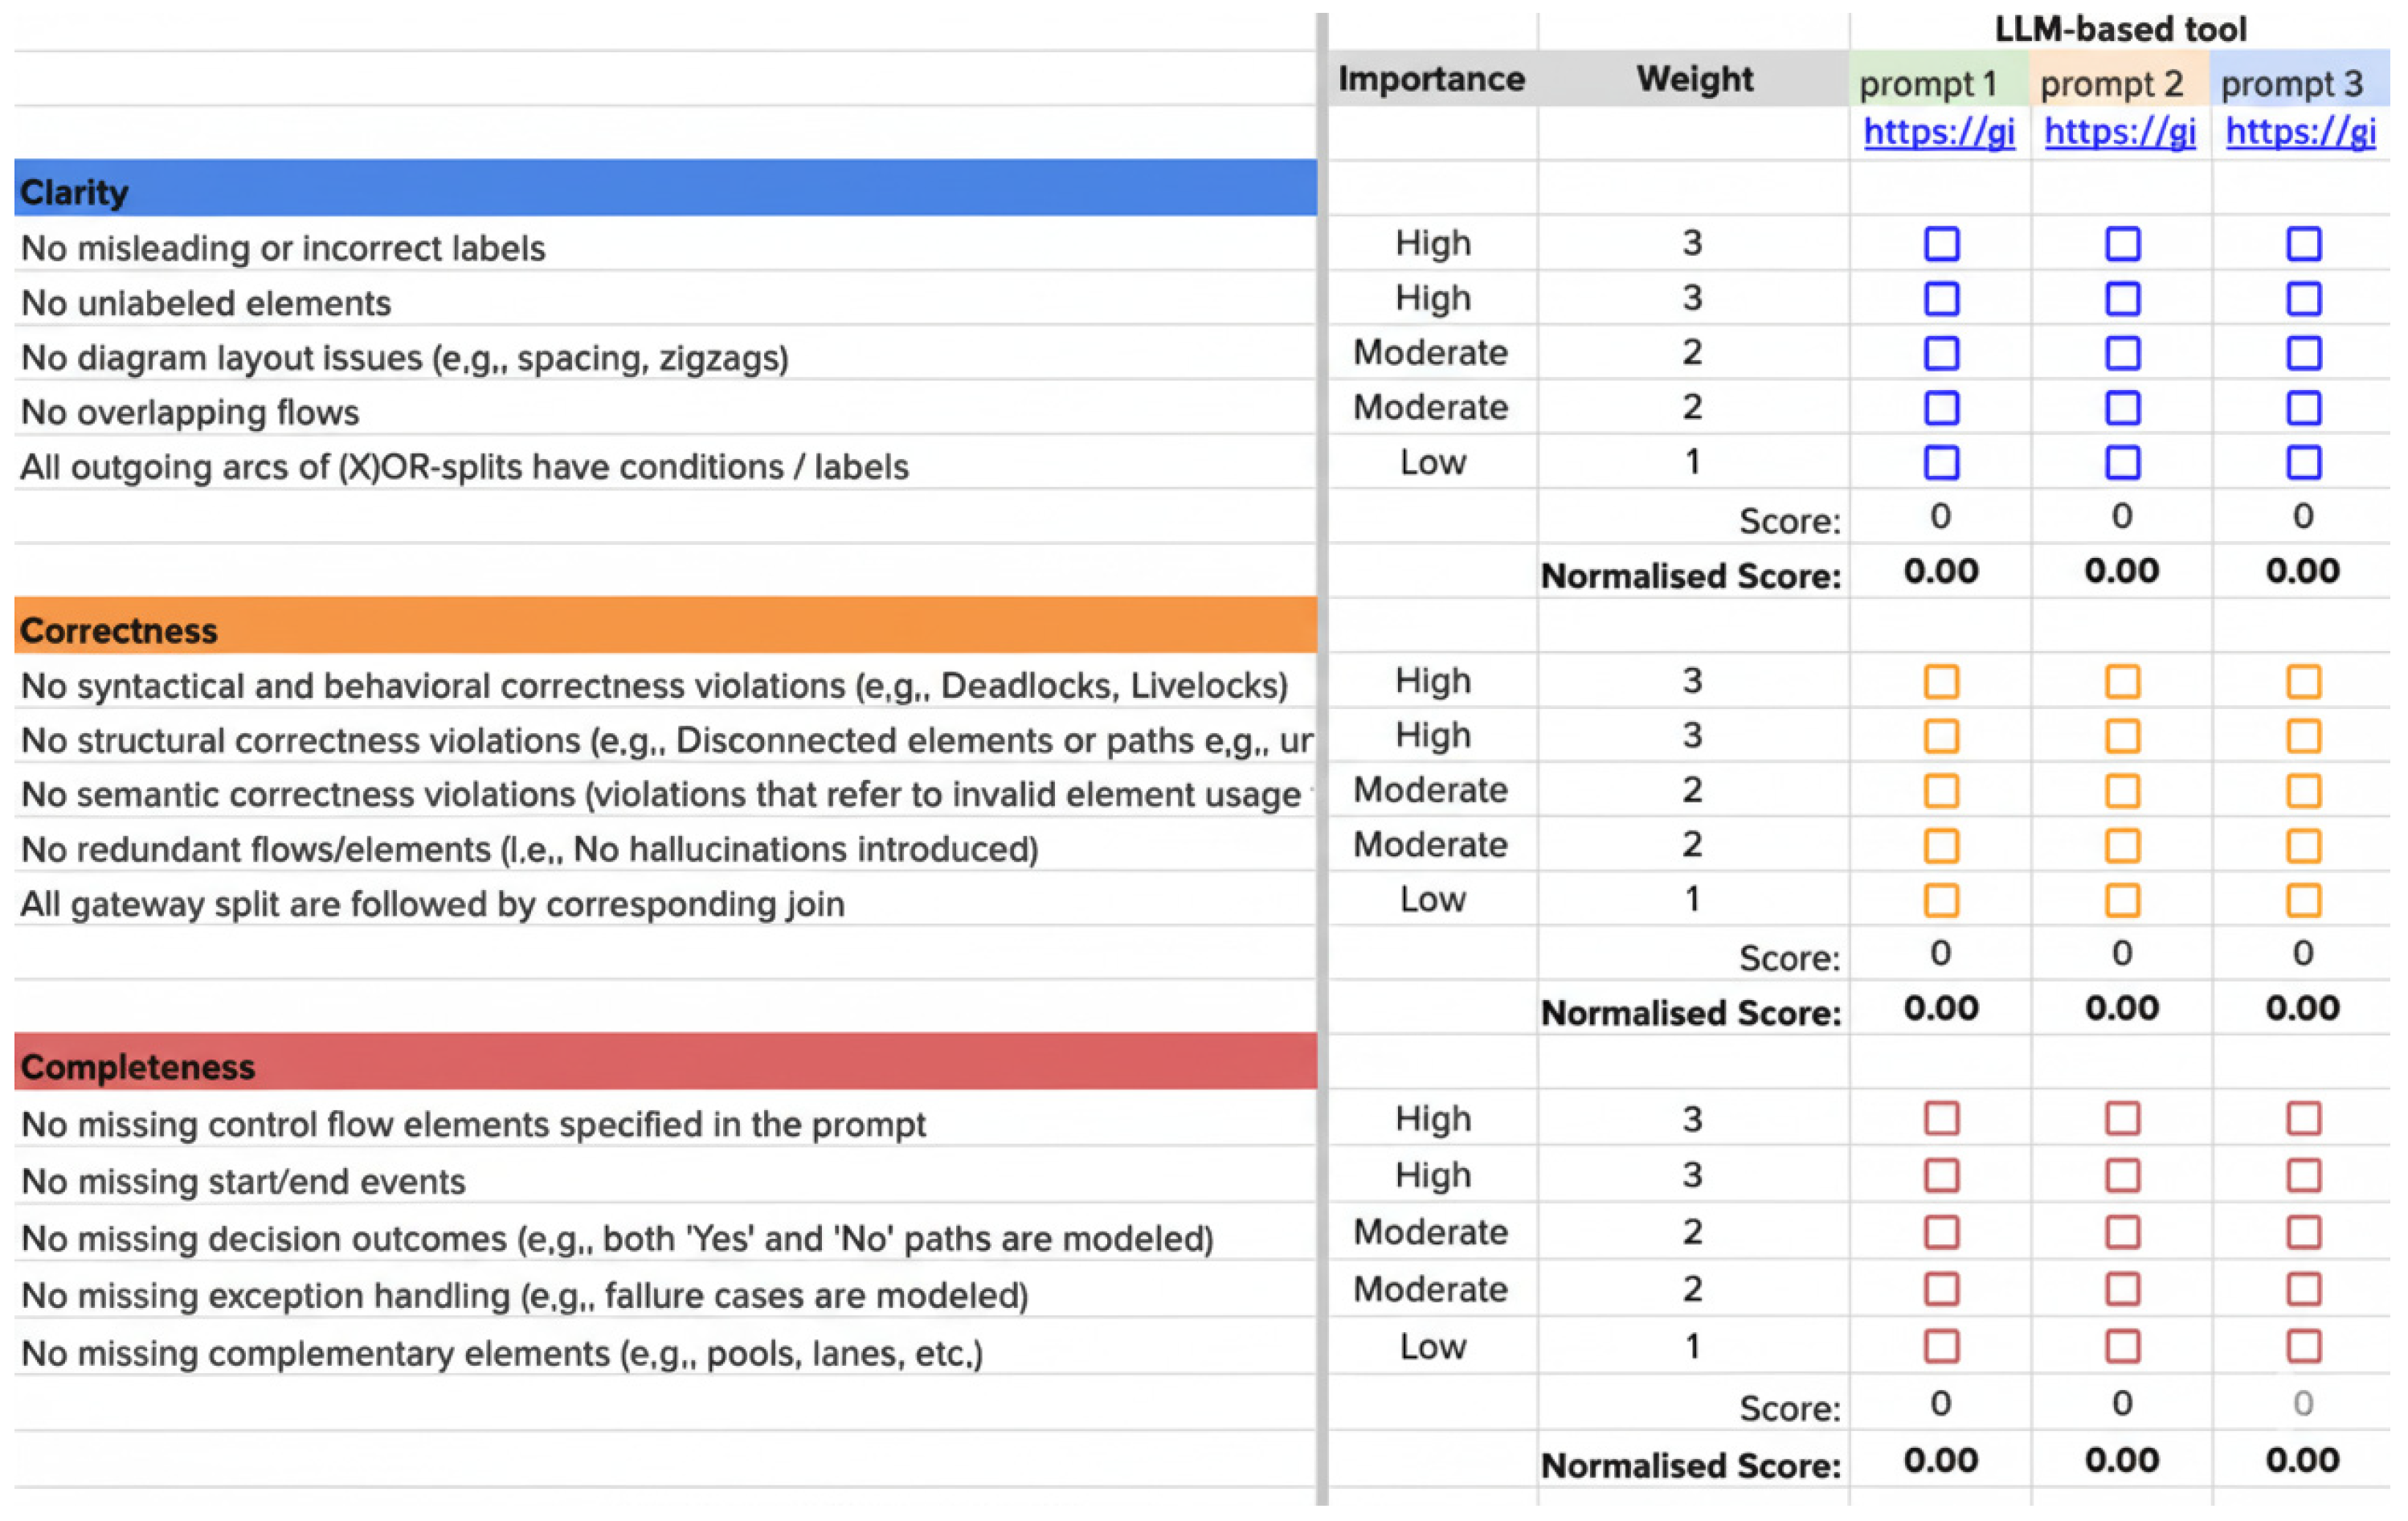
Task: Tick 'No unlabeled elements' checkbox under prompt 2
Action: click(2122, 298)
